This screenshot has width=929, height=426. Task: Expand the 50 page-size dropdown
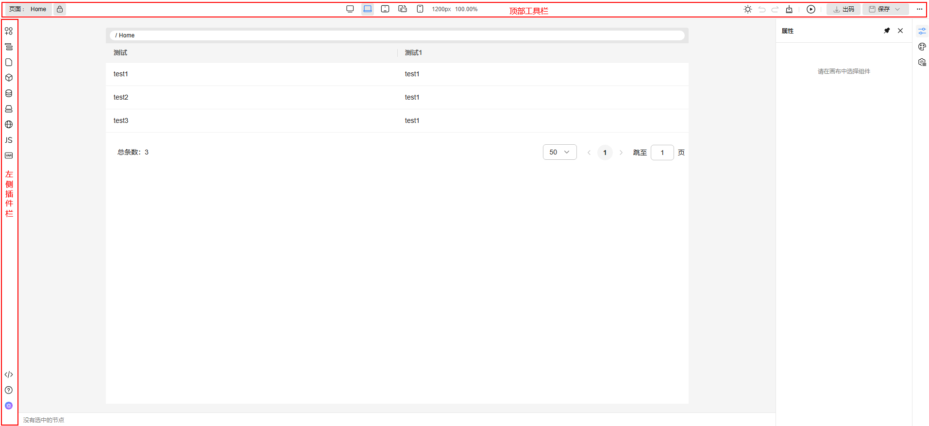tap(559, 152)
